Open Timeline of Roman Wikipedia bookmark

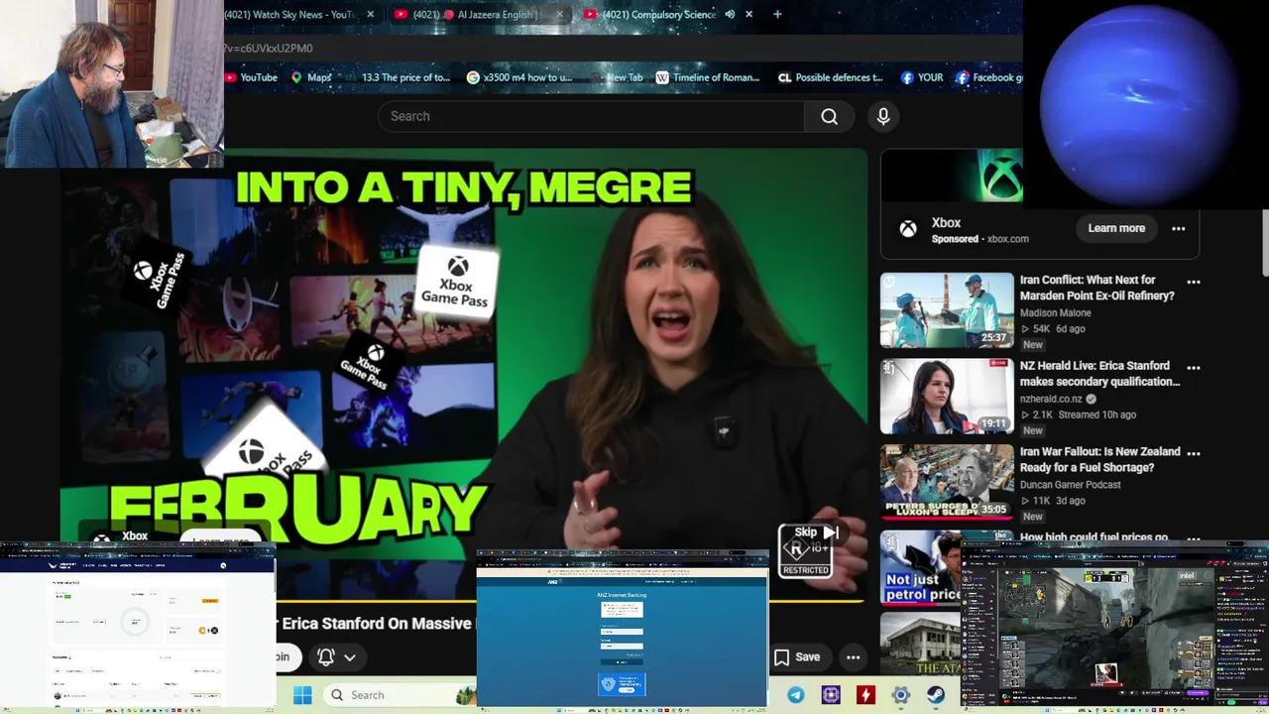pos(708,77)
